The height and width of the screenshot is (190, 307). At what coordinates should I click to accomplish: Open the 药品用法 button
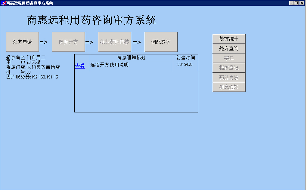pyautogui.click(x=229, y=77)
